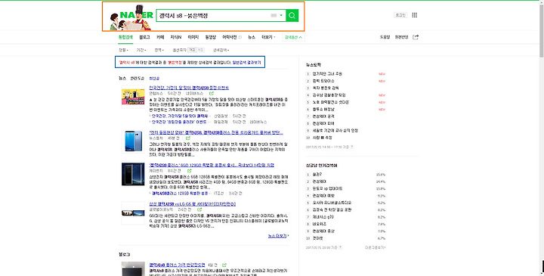The height and width of the screenshot is (276, 544).
Task: Click news topic '세월호 기간제 교사 순직 인정'
Action: [335, 131]
